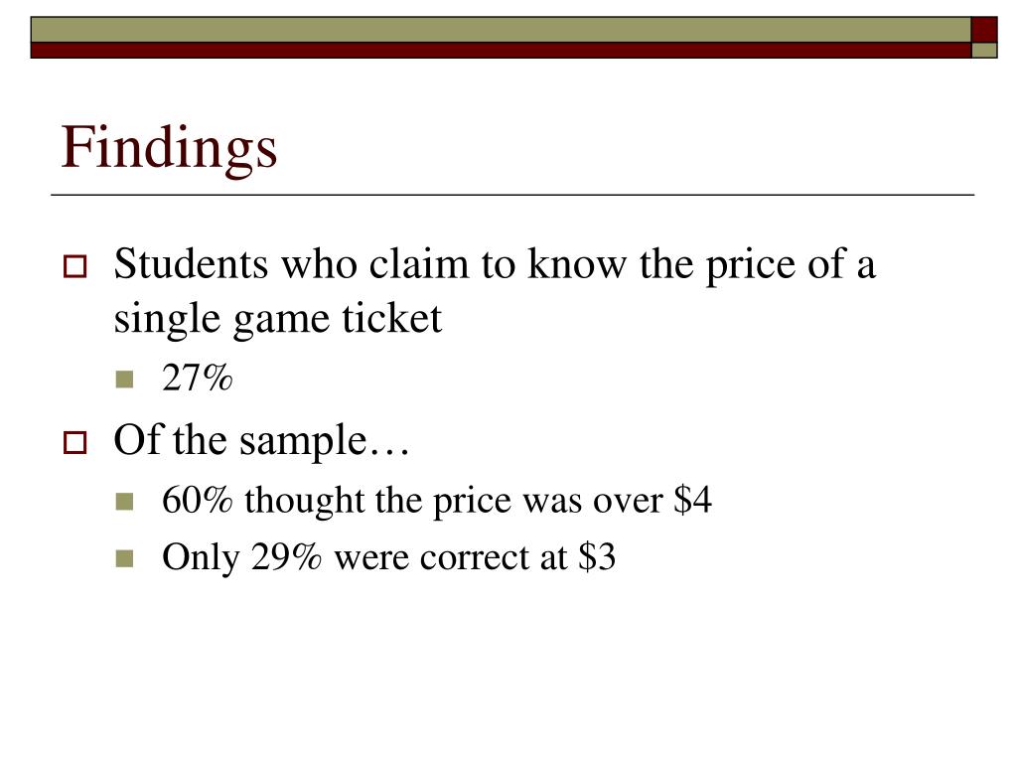Screen dimensions: 1017x763
Task: Click the olive green header bar
Action: (x=501, y=30)
